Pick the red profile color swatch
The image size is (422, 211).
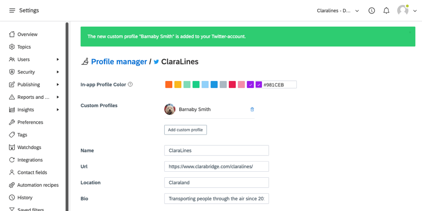tap(232, 84)
